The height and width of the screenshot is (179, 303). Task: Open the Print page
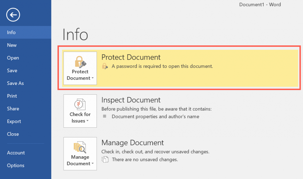[x=12, y=96]
